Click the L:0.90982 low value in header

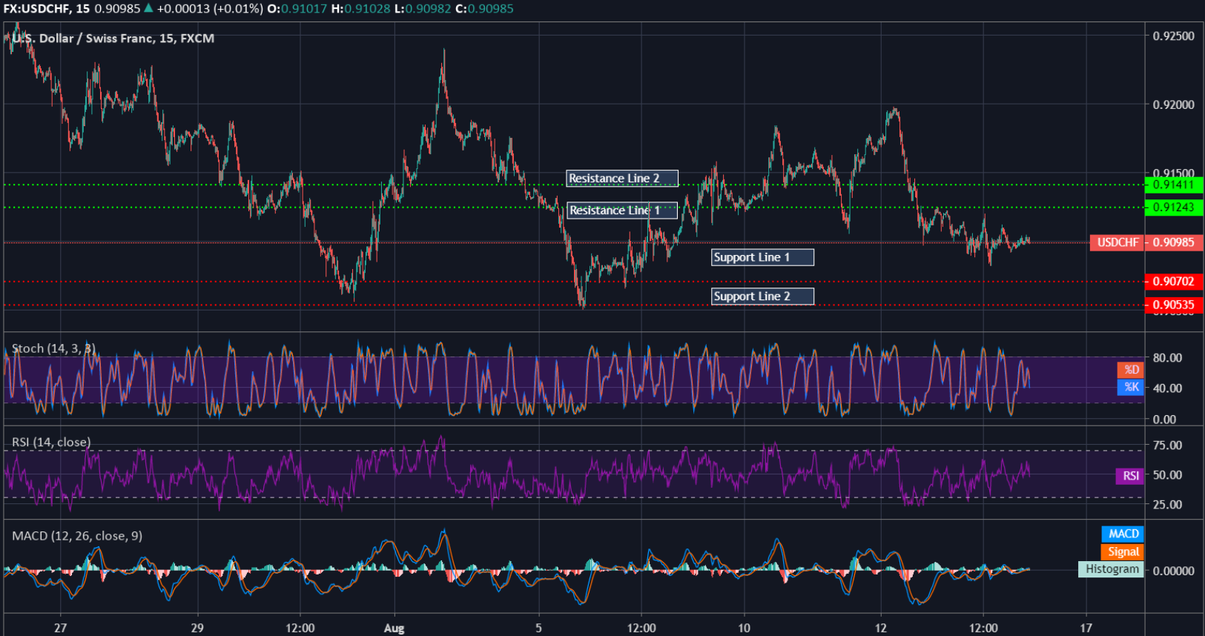(422, 9)
